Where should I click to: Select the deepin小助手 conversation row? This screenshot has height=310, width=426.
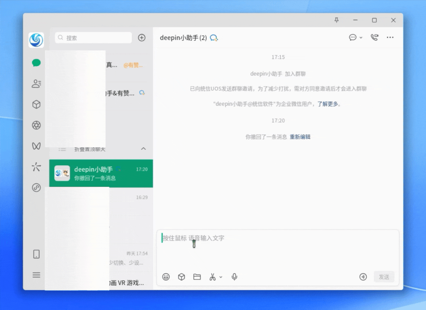[101, 174]
